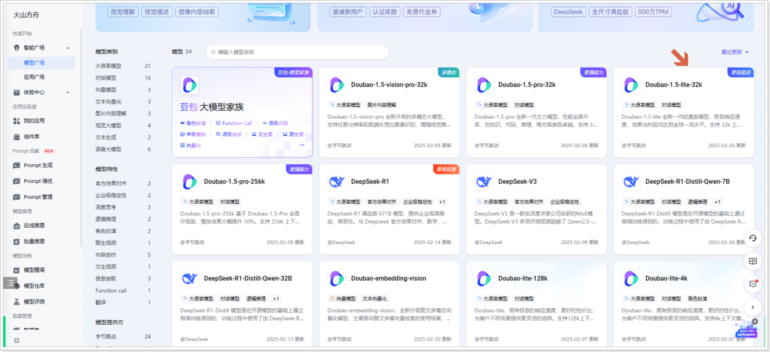Image resolution: width=770 pixels, height=352 pixels.
Task: Open the 模型广场 sidebar item
Action: [x=41, y=62]
